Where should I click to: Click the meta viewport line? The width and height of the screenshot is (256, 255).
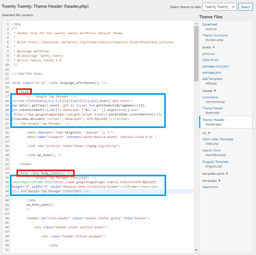pos(91,137)
